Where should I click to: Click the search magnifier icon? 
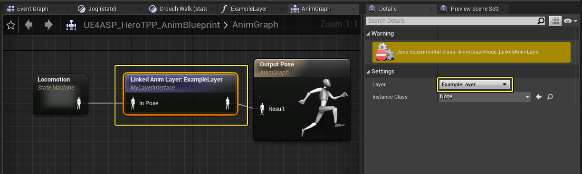[541, 21]
